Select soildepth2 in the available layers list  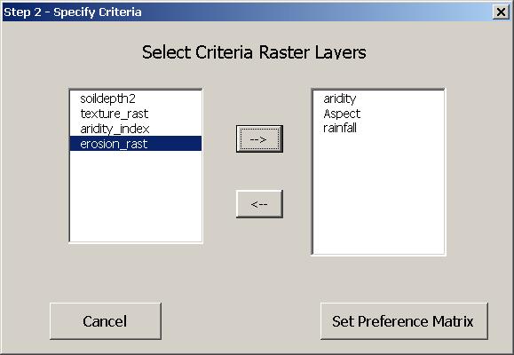136,99
